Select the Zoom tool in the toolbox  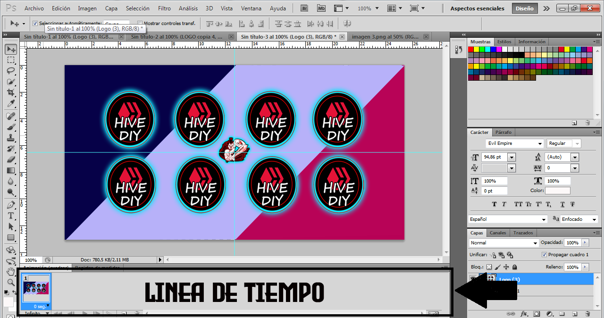tap(11, 283)
